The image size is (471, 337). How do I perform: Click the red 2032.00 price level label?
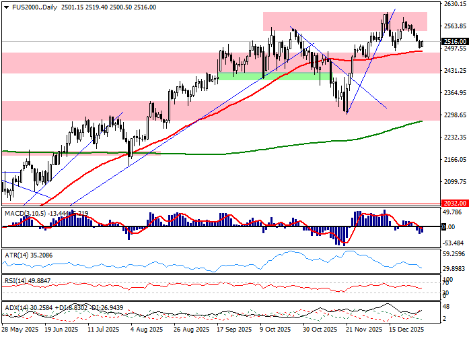click(454, 202)
